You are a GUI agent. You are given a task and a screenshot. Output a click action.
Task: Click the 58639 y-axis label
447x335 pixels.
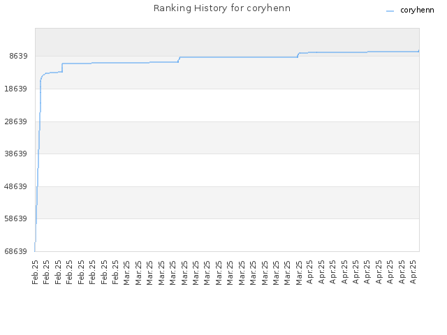(16, 218)
